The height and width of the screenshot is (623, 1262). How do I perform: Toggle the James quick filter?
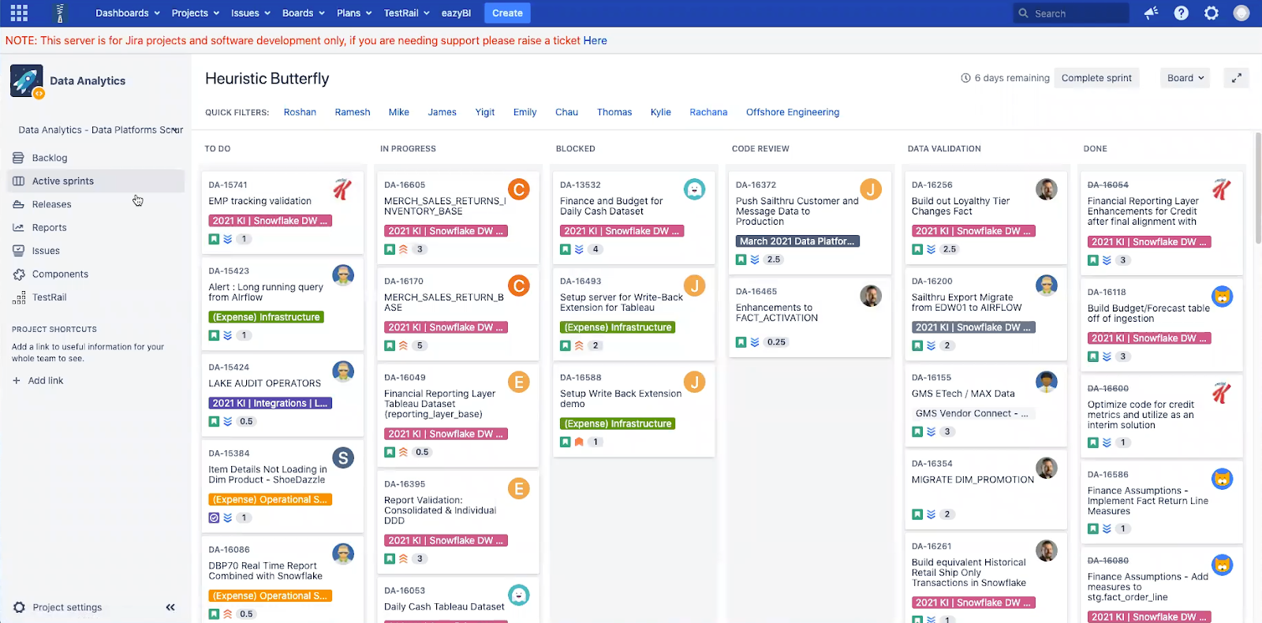442,112
